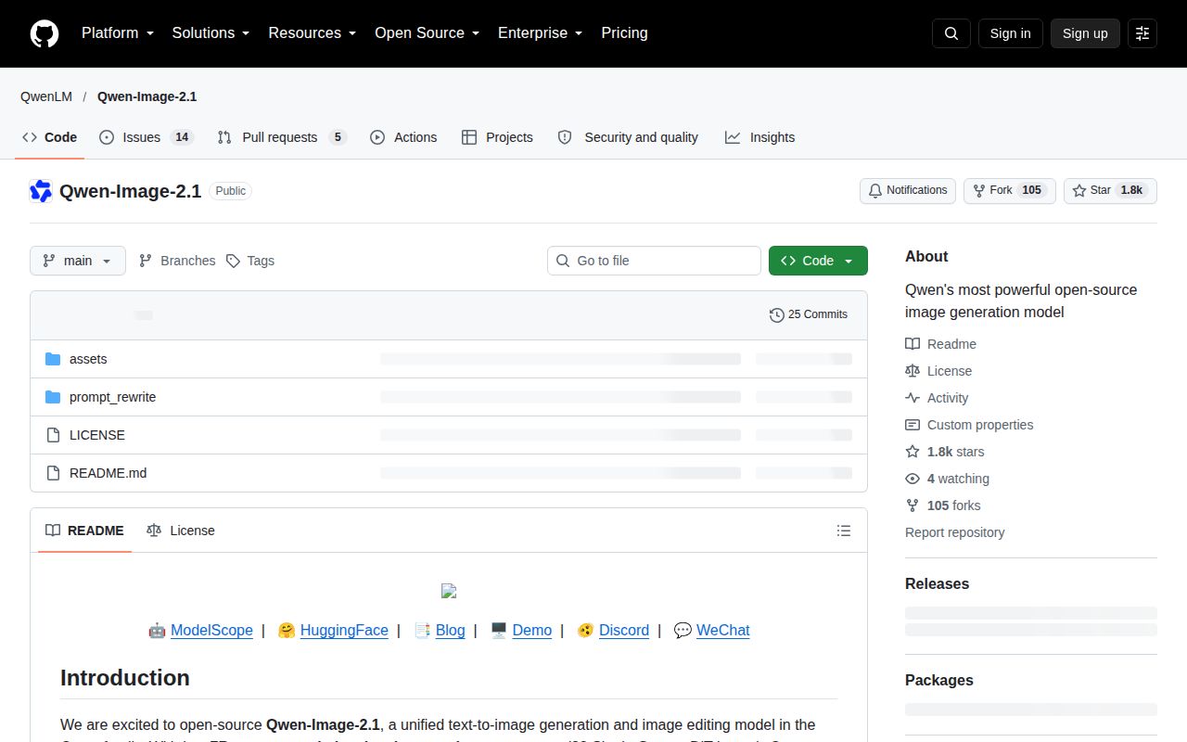Open the 25 Commits history link
The width and height of the screenshot is (1187, 742).
click(x=809, y=314)
